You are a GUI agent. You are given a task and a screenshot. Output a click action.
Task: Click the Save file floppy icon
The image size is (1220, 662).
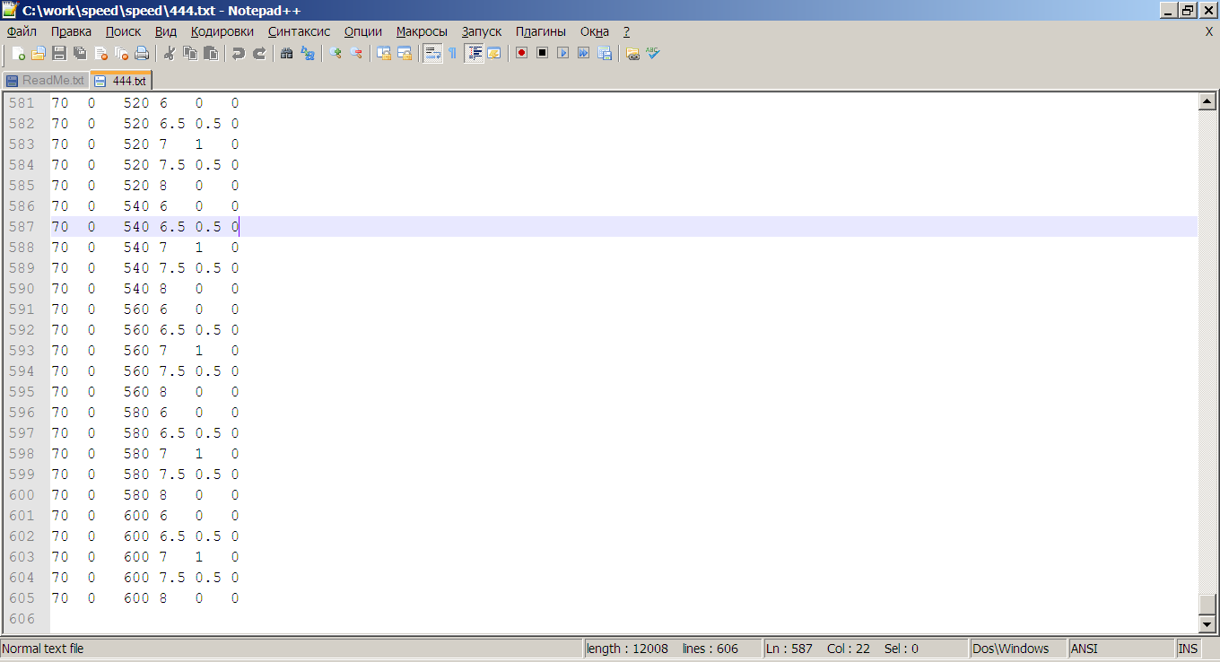pyautogui.click(x=59, y=53)
